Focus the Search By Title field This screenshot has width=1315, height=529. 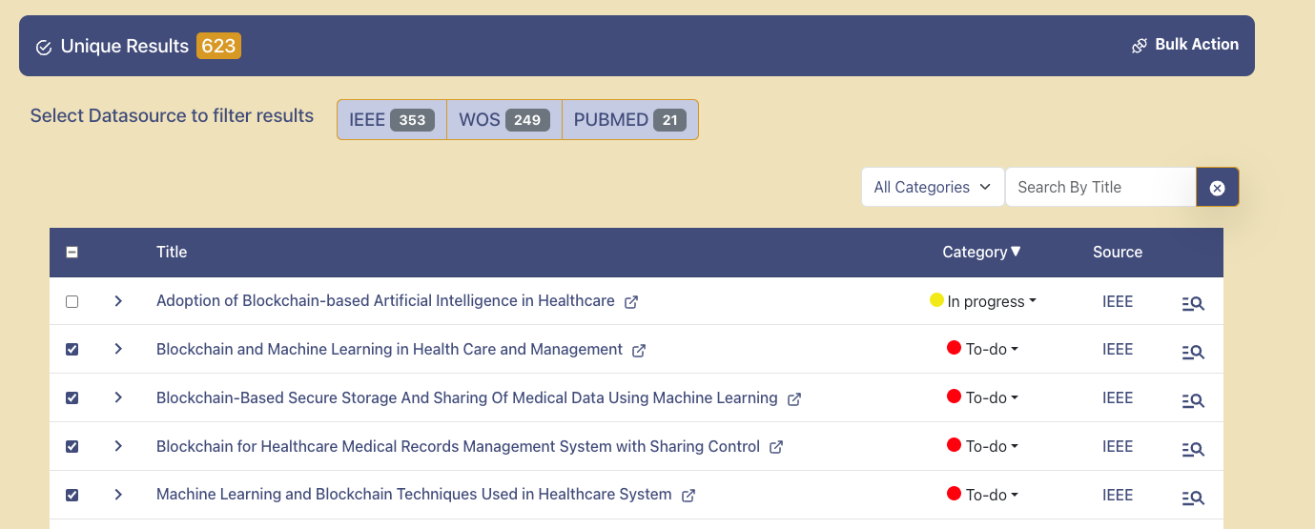coord(1100,187)
